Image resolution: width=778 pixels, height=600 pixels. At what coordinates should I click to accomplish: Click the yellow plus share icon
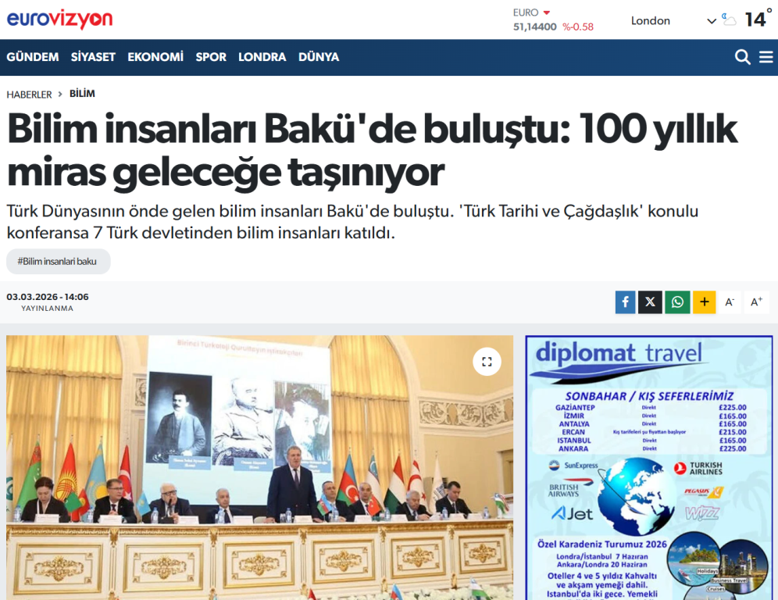pyautogui.click(x=704, y=302)
